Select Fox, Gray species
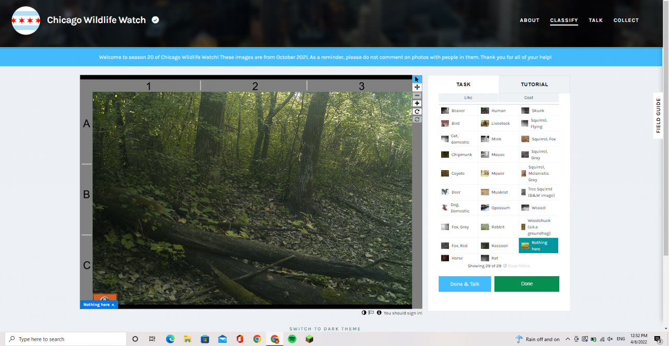The image size is (669, 346). click(x=458, y=227)
